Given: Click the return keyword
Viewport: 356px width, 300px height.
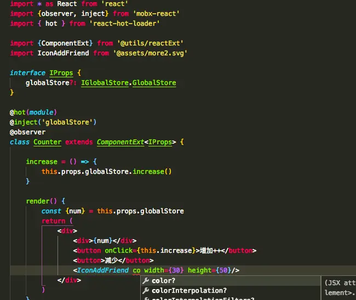Looking at the screenshot, I should (53, 221).
